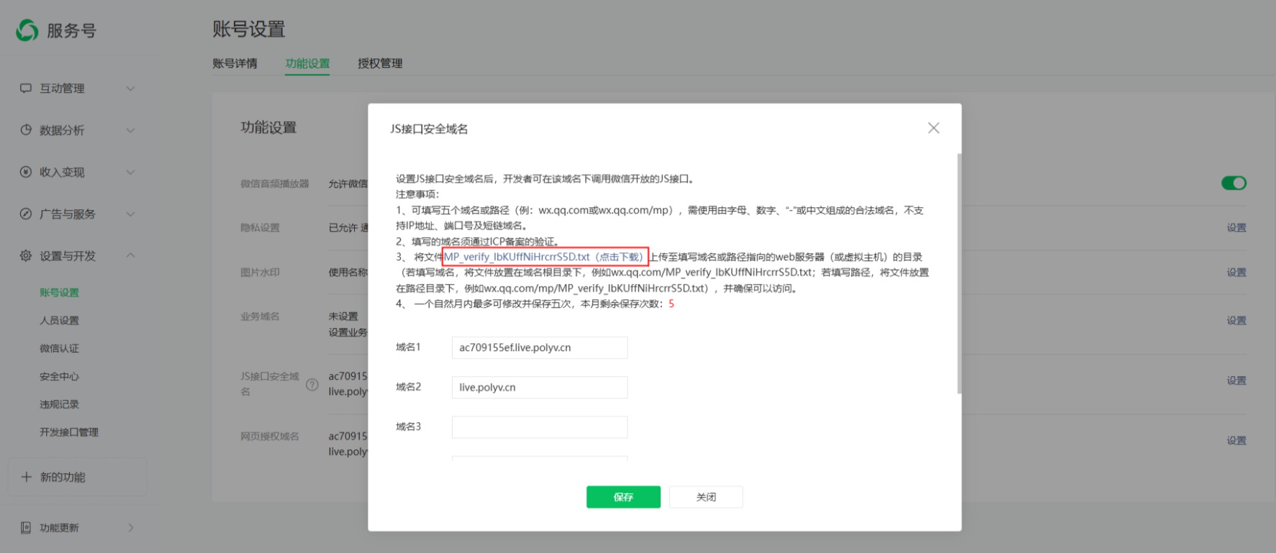Click the 域名2 input field
Viewport: 1276px width, 553px height.
click(x=540, y=387)
